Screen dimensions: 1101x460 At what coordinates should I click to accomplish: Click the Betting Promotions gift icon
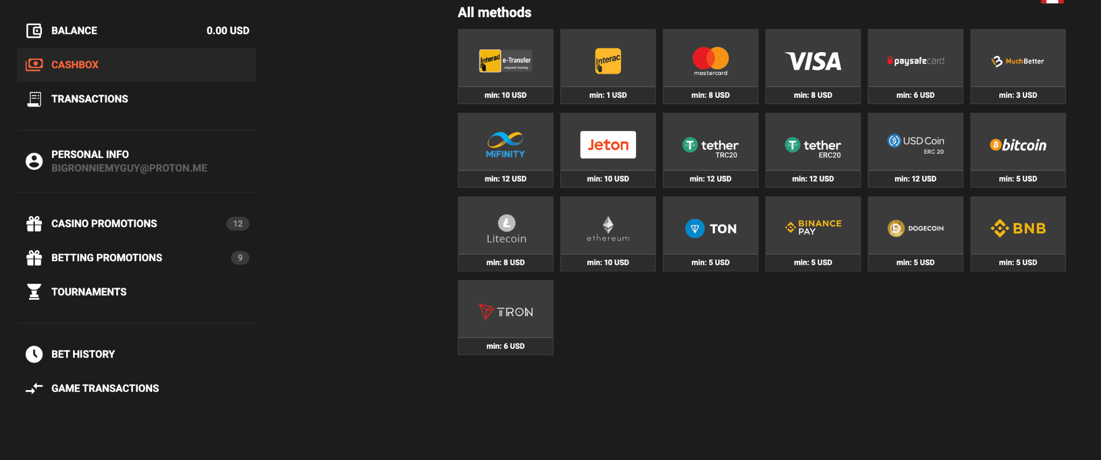(x=34, y=258)
